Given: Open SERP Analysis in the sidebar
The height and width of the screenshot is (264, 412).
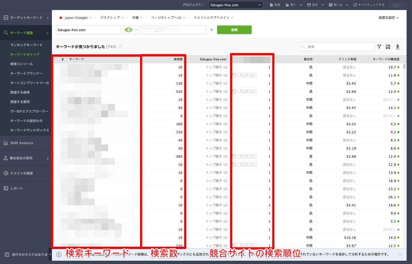Looking at the screenshot, I should click(25, 143).
